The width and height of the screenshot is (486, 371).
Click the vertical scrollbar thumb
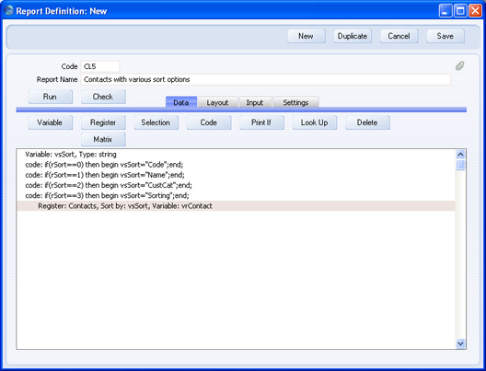460,165
